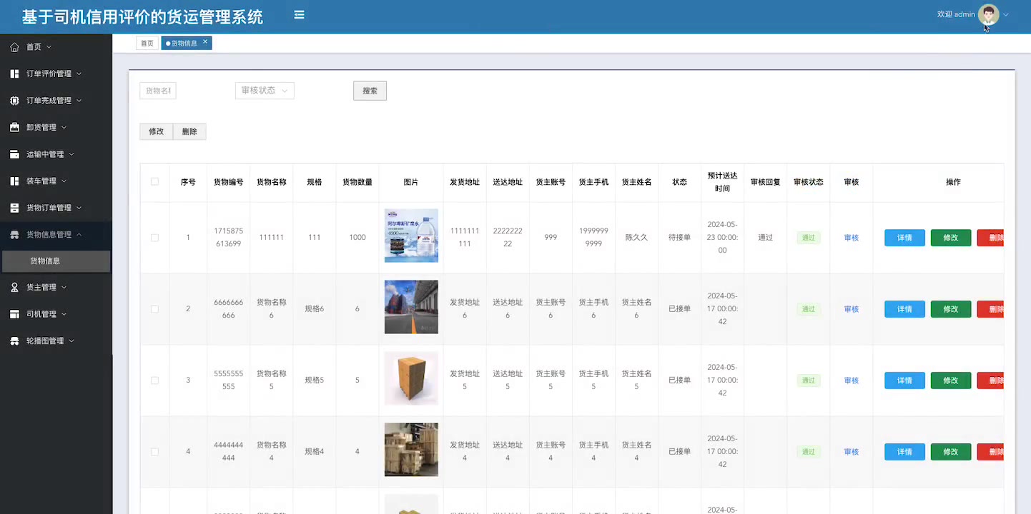
Task: Click 审核 link for row 1
Action: tap(851, 238)
